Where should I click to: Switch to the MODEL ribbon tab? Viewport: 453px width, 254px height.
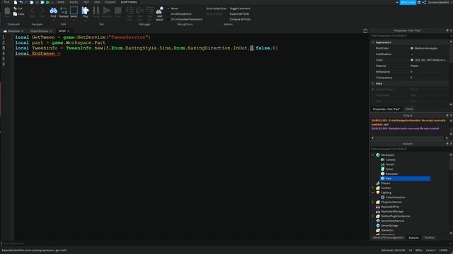coord(74,2)
